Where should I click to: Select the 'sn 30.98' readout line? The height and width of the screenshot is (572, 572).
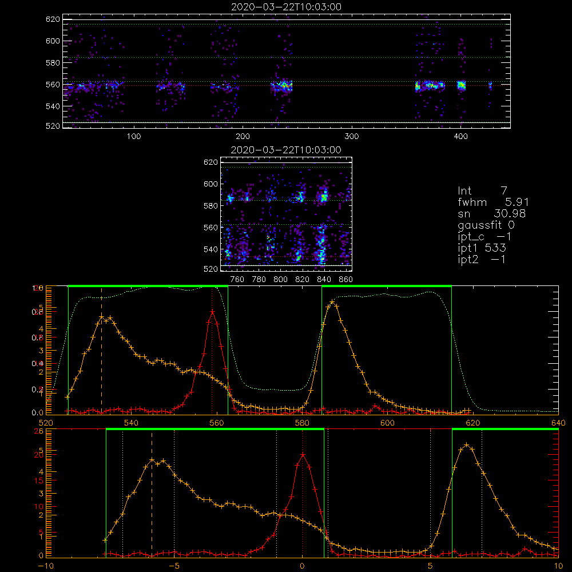click(491, 213)
